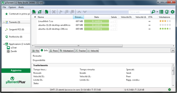Open the search provider dropdown arrow

[x=157, y=12]
